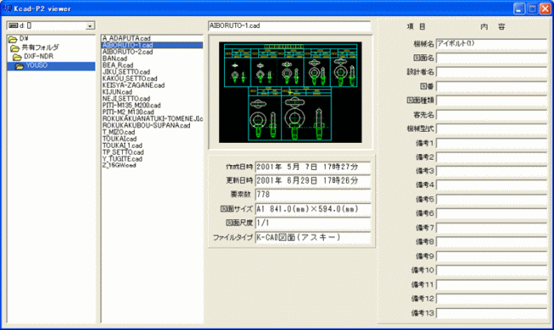
Task: Click the 共有フォルダ folder icon
Action: point(14,48)
